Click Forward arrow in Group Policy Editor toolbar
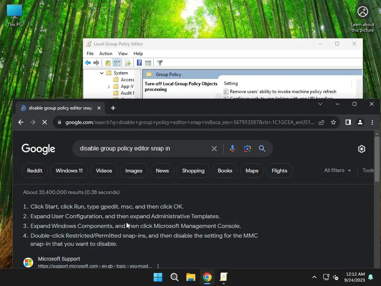This screenshot has height=286, width=381. coord(96,63)
